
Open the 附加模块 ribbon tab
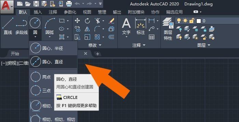[136, 12]
